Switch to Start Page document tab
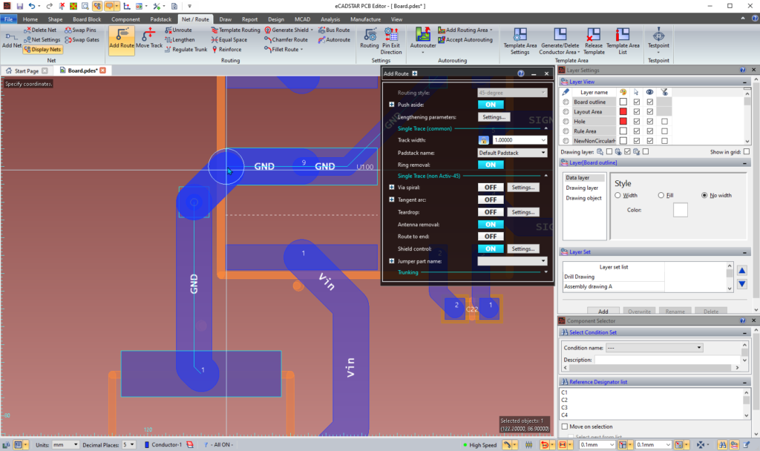 click(26, 70)
